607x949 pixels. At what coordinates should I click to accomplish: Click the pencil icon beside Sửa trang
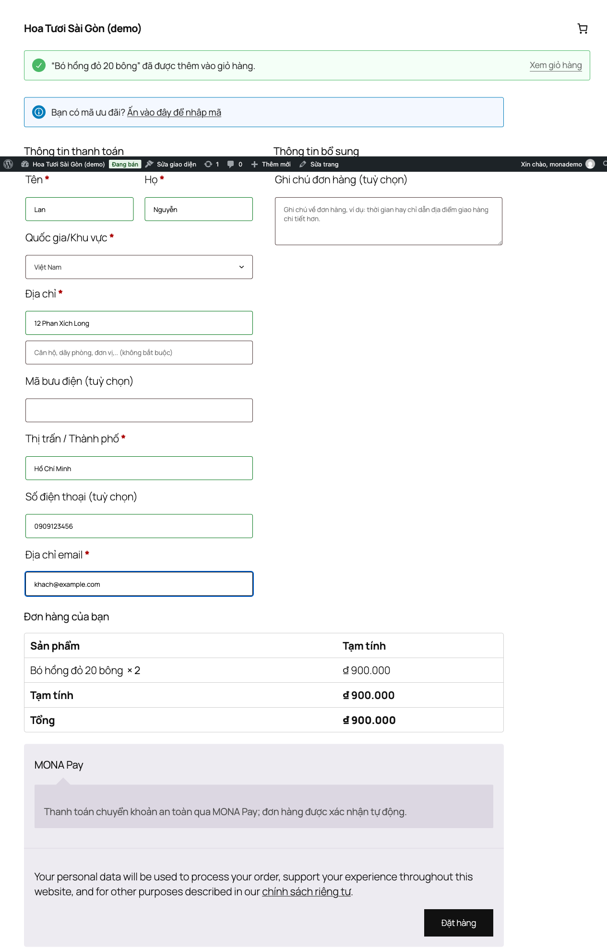click(303, 164)
